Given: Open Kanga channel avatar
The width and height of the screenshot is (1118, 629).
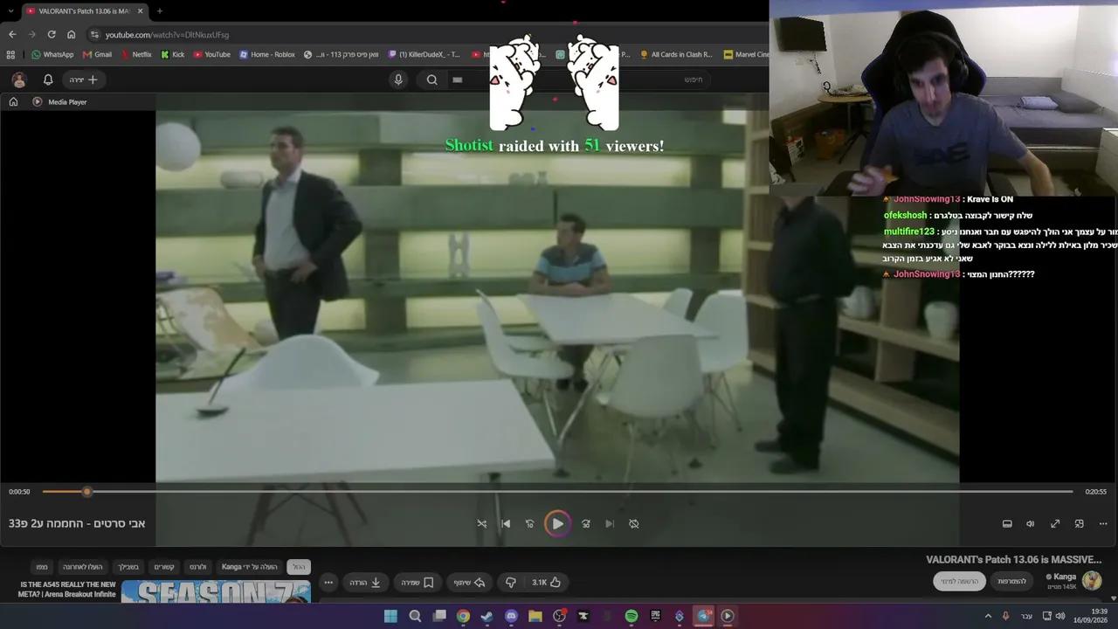Looking at the screenshot, I should coord(1092,581).
